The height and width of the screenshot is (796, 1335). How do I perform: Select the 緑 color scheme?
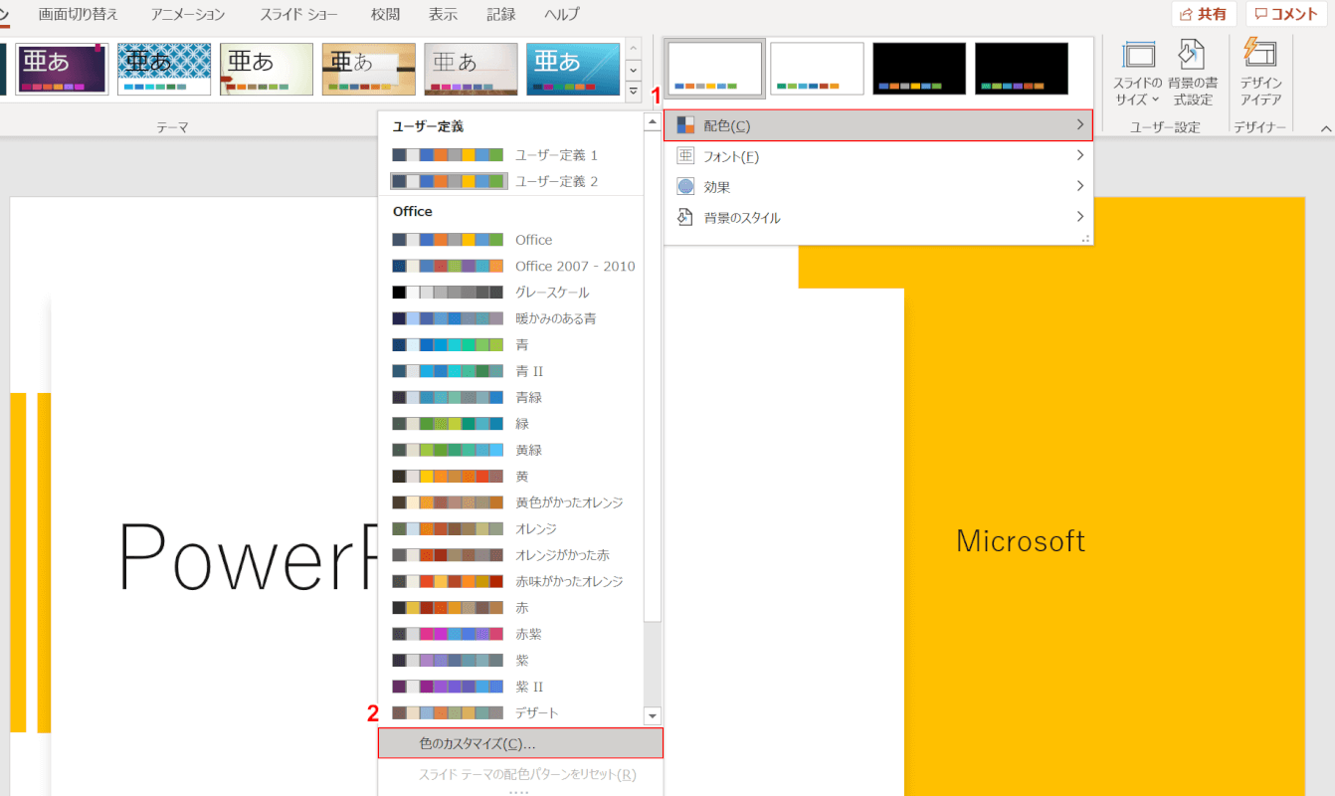point(511,424)
